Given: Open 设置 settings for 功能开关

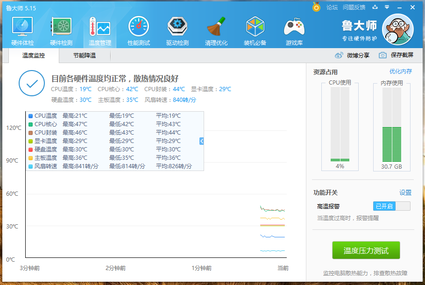Looking at the screenshot, I should [406, 192].
